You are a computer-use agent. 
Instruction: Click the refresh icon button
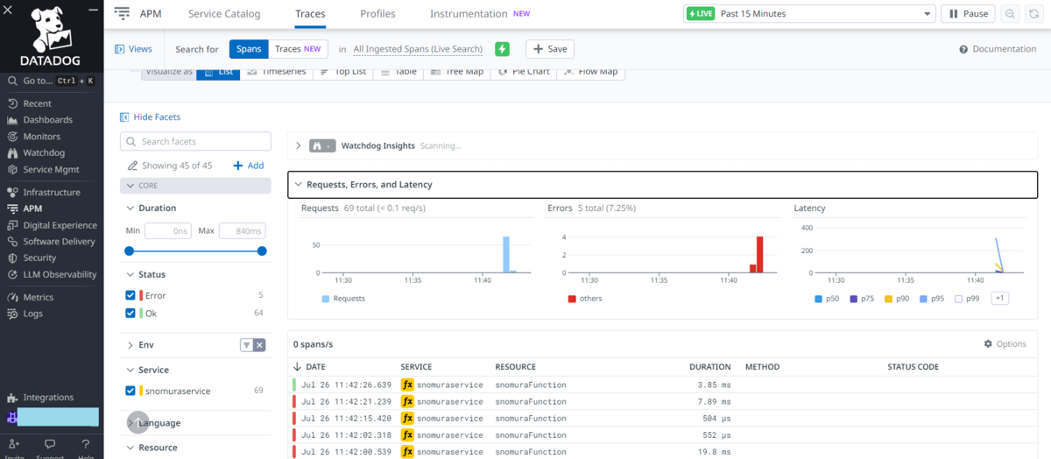[1033, 14]
